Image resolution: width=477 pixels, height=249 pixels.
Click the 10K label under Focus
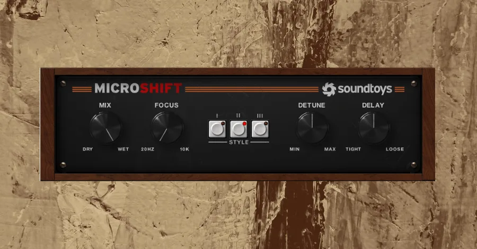(184, 149)
